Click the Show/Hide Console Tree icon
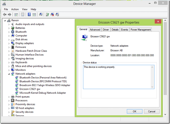Viewport: 170px width, 124px height. coord(16,14)
